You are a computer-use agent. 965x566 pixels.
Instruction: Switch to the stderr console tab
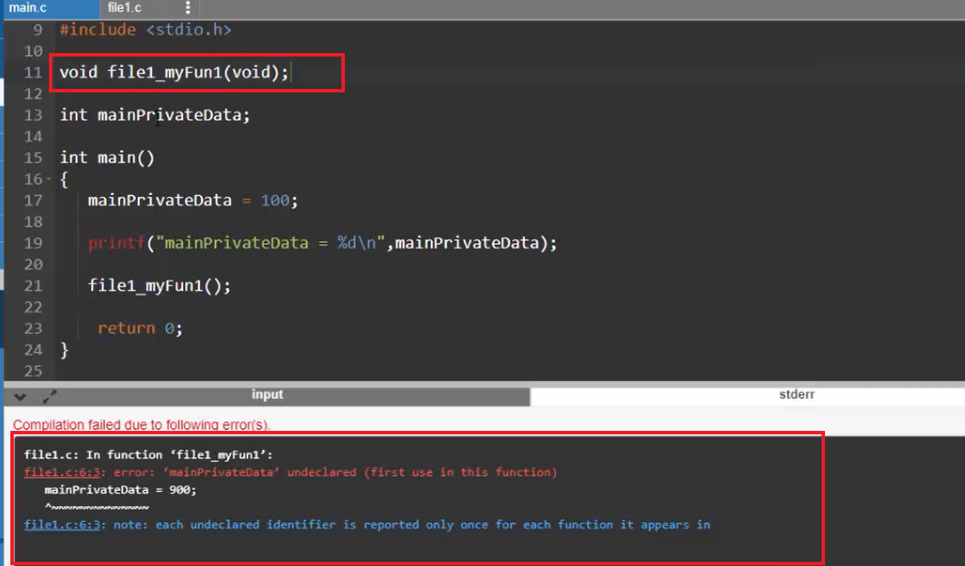(x=797, y=395)
